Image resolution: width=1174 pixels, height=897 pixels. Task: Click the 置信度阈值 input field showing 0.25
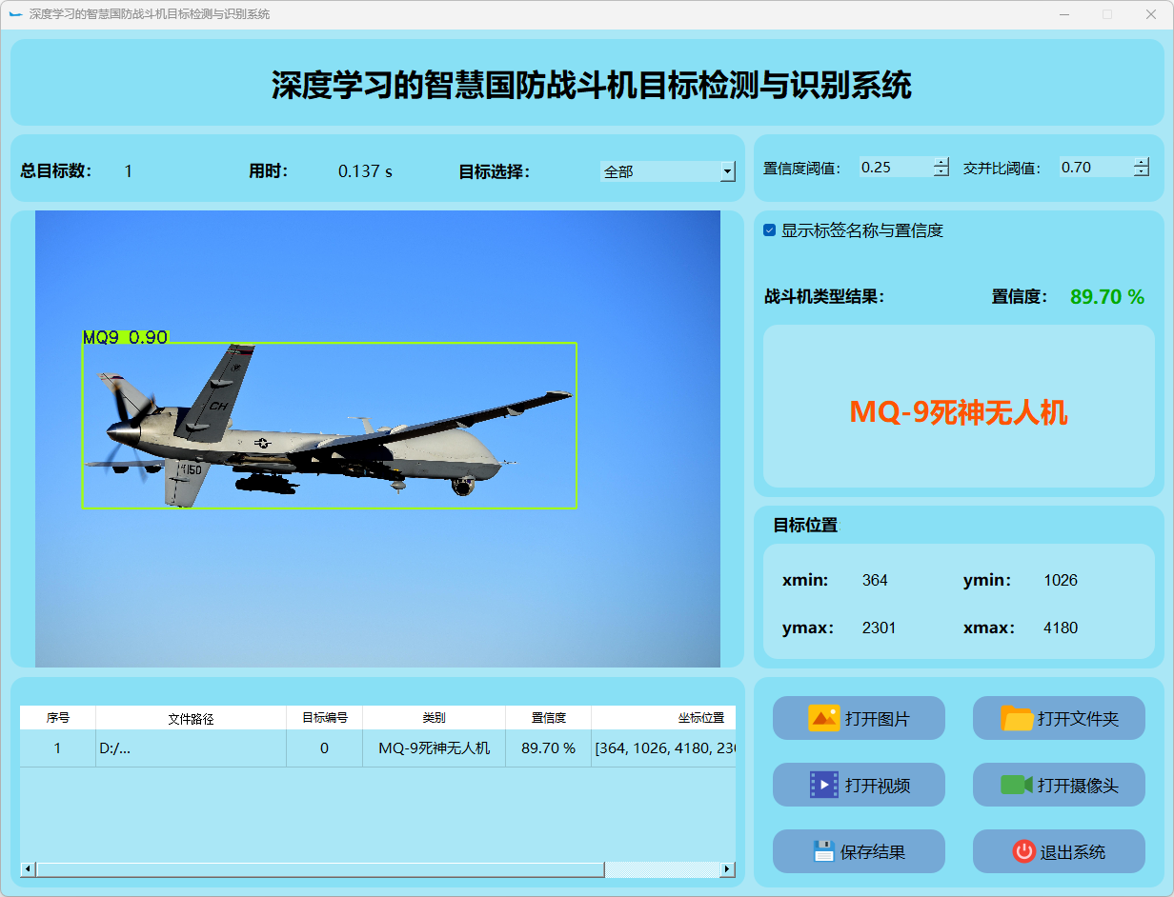pyautogui.click(x=894, y=168)
